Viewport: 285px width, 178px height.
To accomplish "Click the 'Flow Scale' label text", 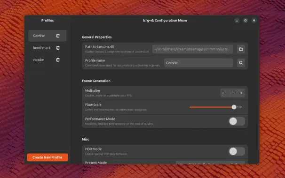I will pyautogui.click(x=93, y=104).
